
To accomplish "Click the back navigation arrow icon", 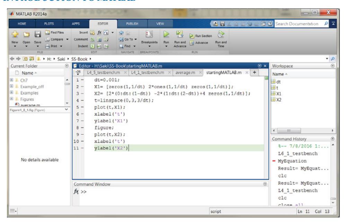I will [x=12, y=59].
